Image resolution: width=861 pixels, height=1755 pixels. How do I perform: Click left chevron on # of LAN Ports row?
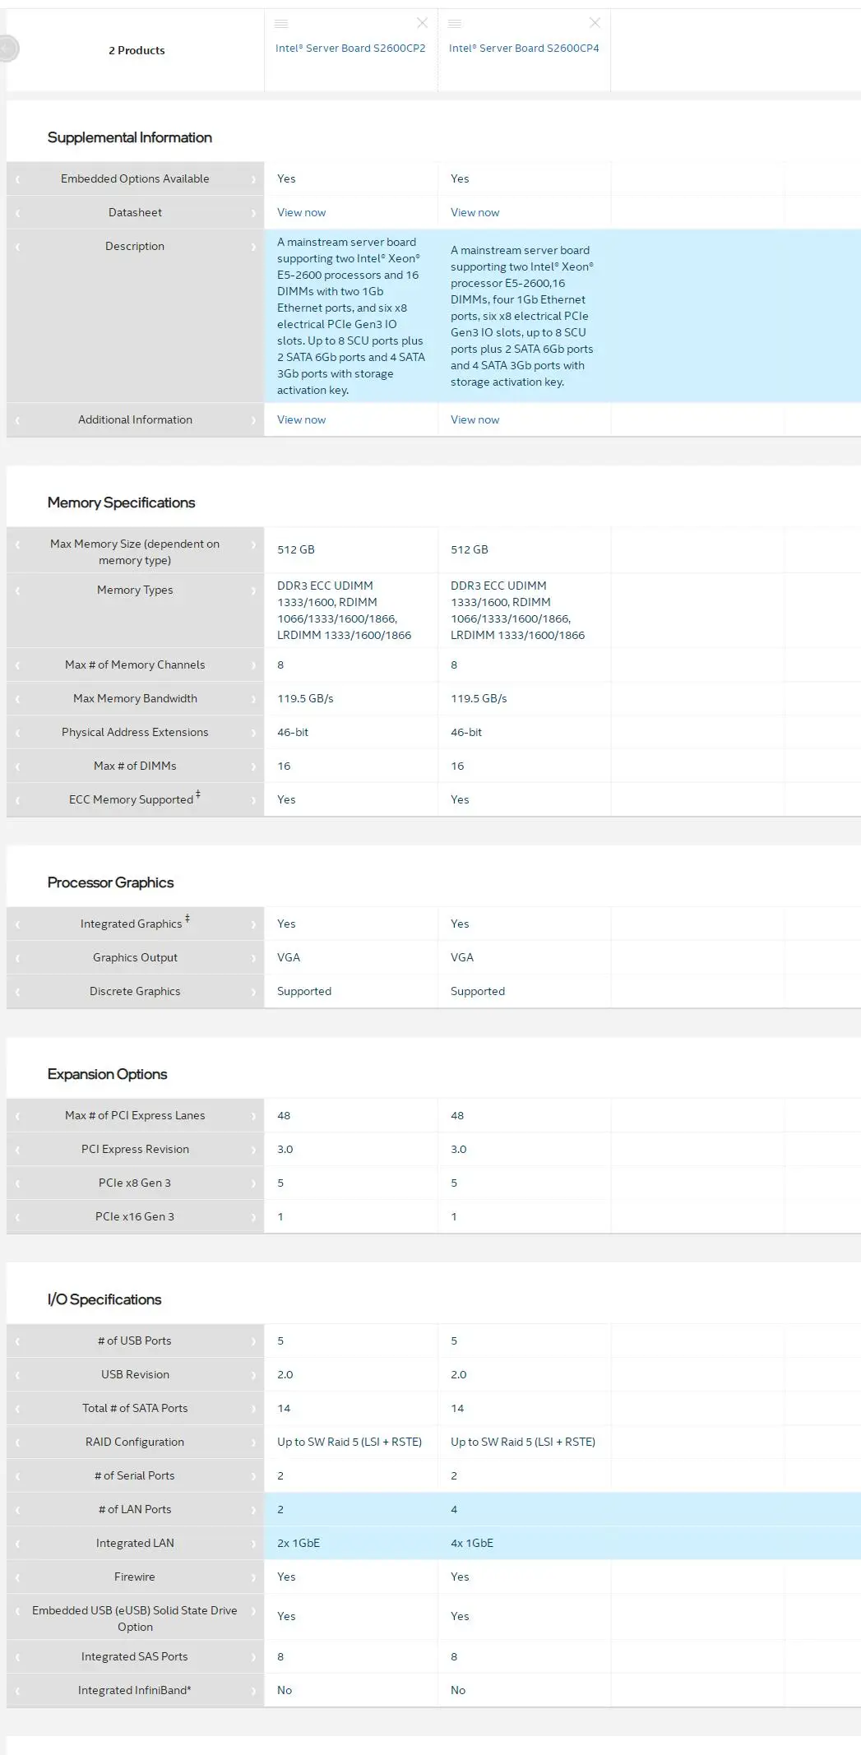17,1510
